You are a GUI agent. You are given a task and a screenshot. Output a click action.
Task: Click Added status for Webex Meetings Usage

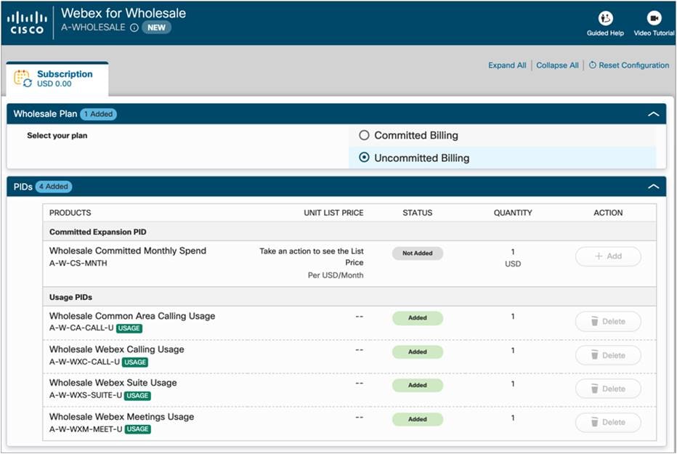coord(418,419)
